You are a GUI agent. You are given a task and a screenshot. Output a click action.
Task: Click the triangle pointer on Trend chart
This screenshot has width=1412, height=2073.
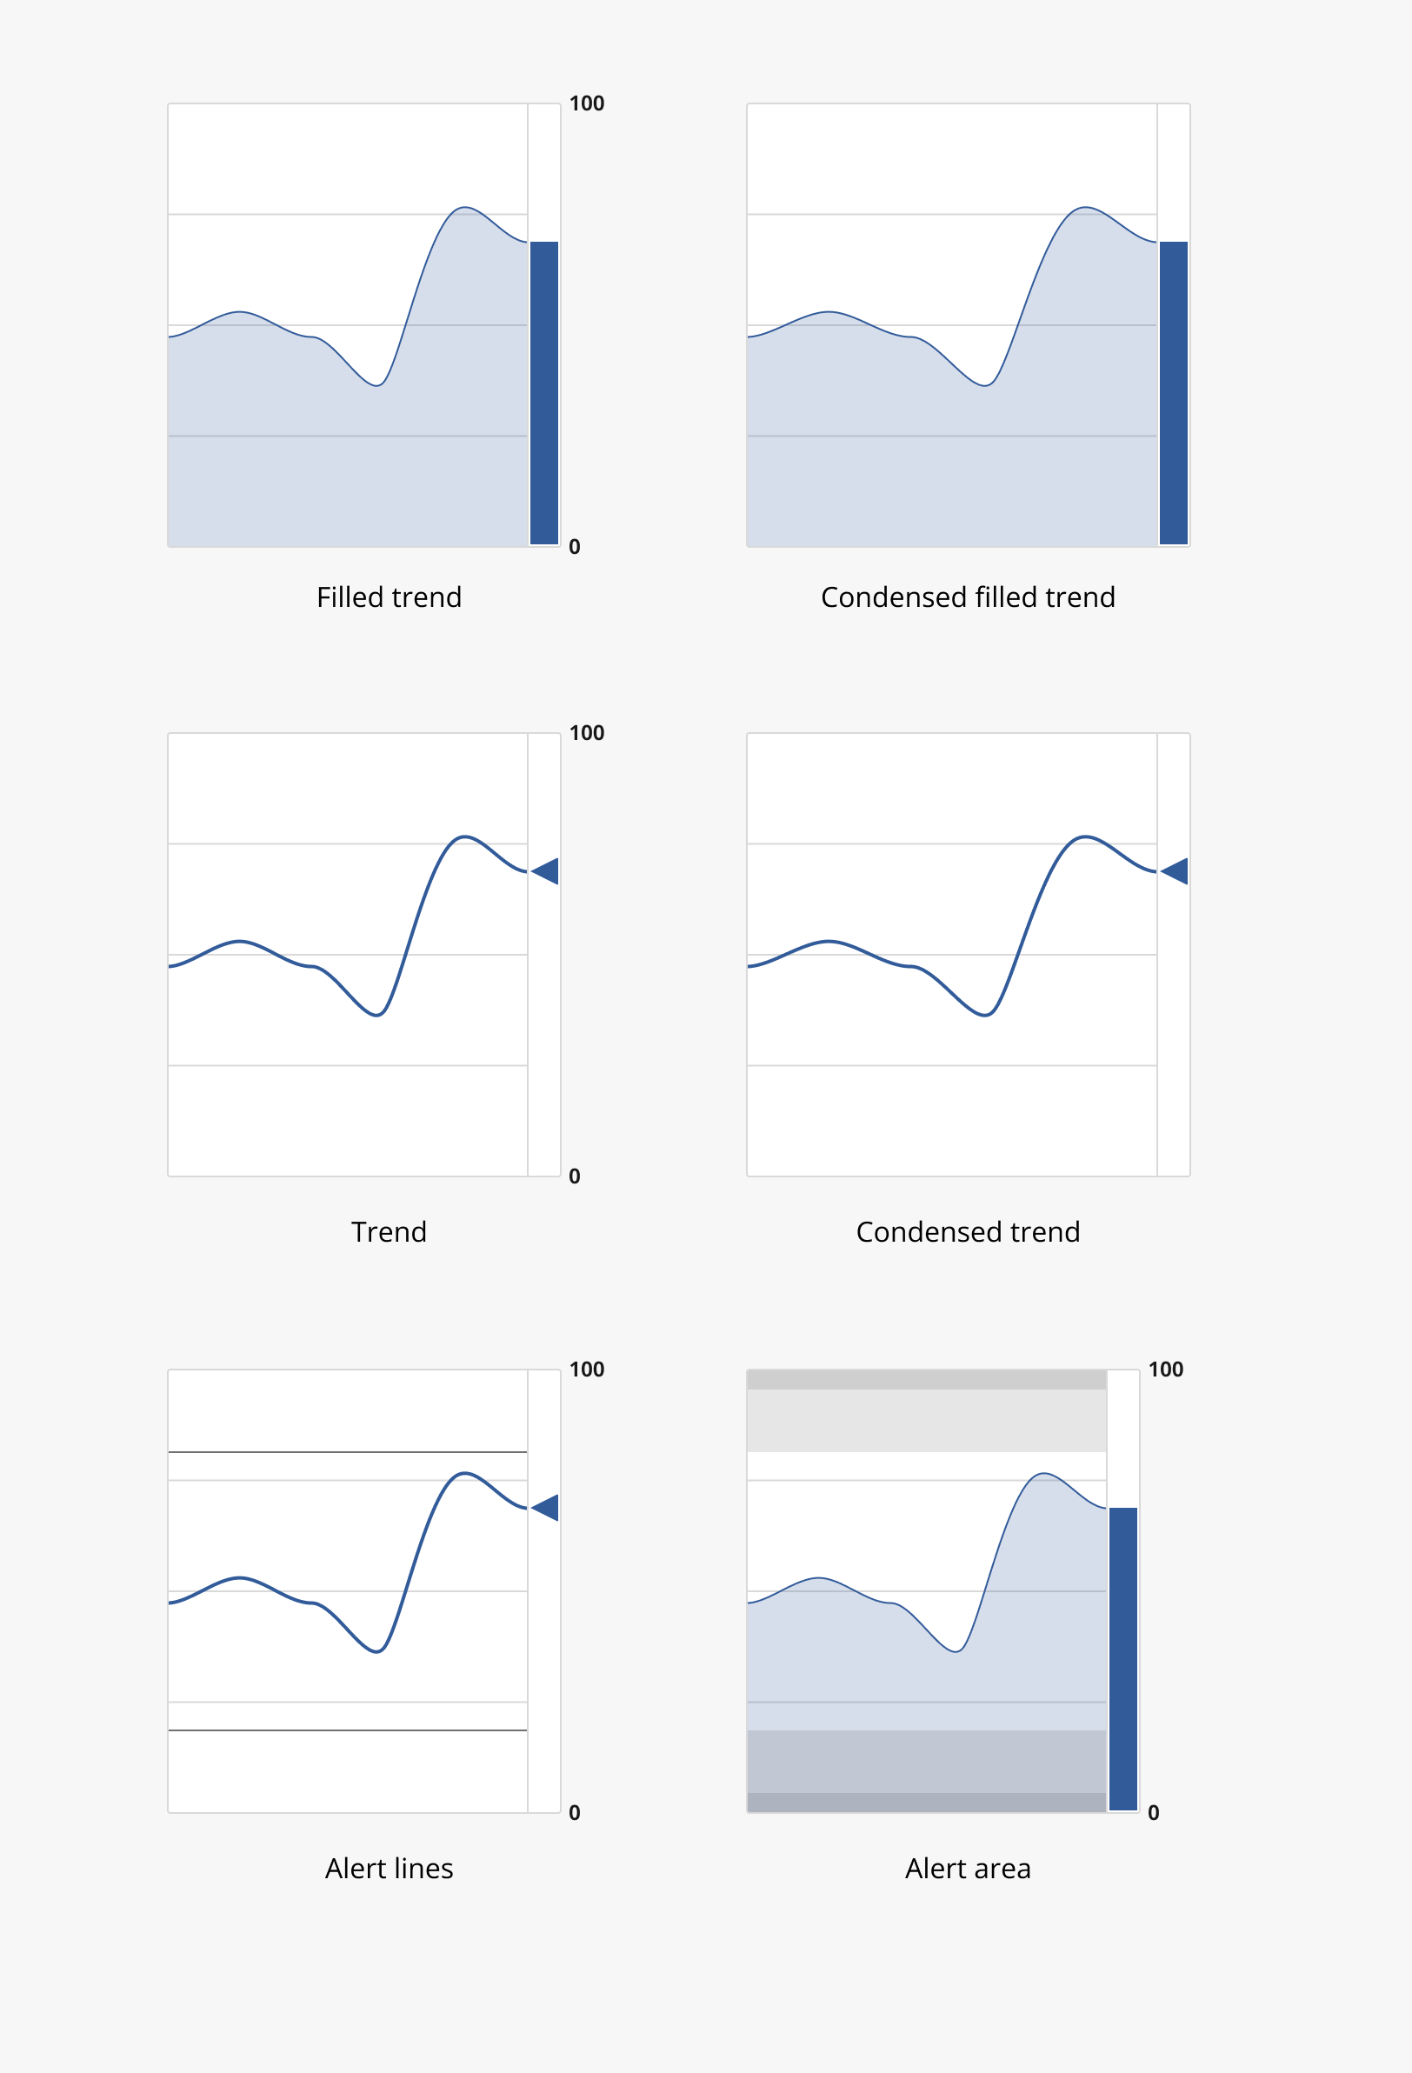point(546,870)
